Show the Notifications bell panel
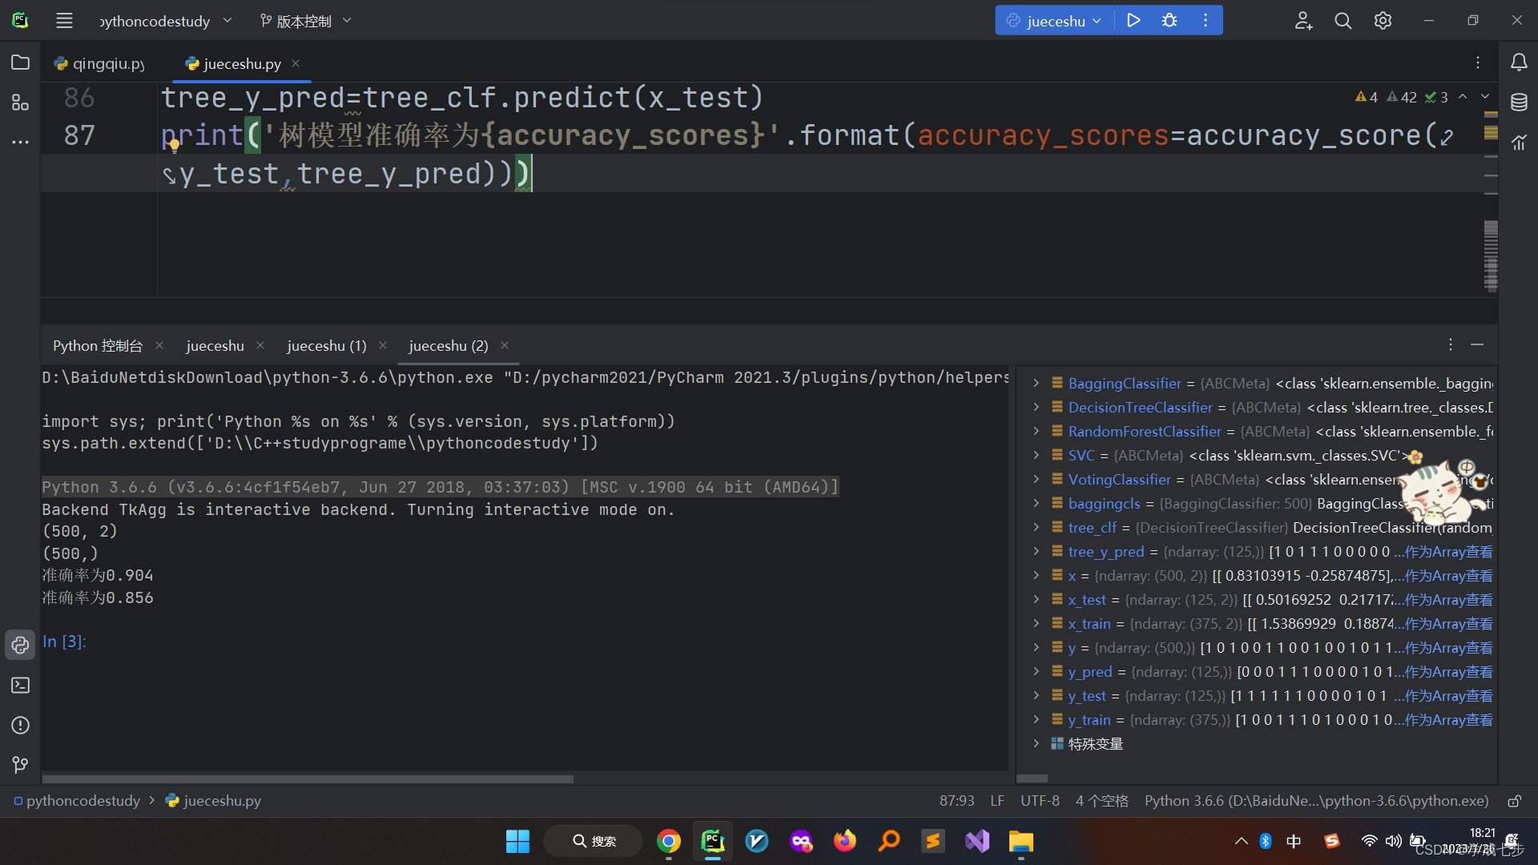Image resolution: width=1538 pixels, height=865 pixels. tap(1519, 62)
